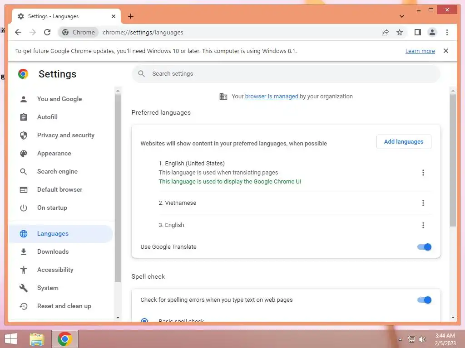This screenshot has height=348, width=465.
Task: Select the Vietnamese language row text
Action: (x=178, y=203)
